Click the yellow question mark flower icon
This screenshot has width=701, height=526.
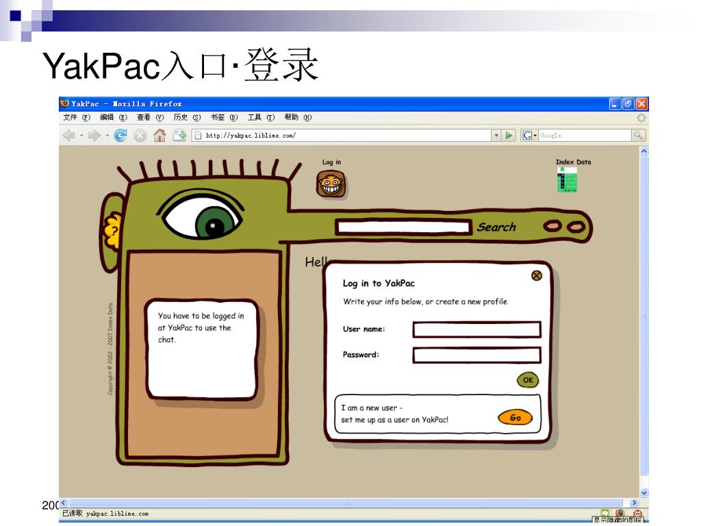click(x=114, y=230)
